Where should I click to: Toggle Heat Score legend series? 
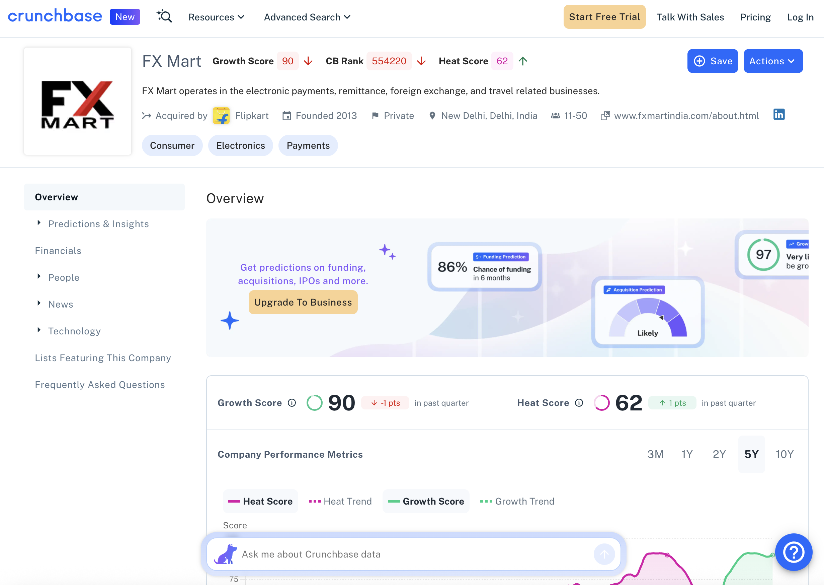tap(260, 501)
